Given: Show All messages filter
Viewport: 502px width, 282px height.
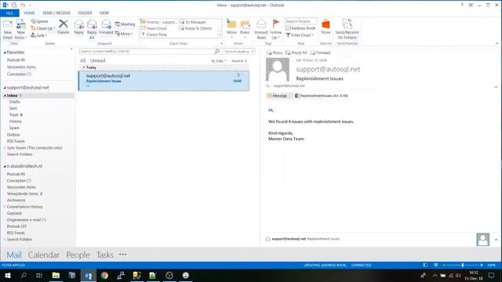Looking at the screenshot, I should pos(83,60).
